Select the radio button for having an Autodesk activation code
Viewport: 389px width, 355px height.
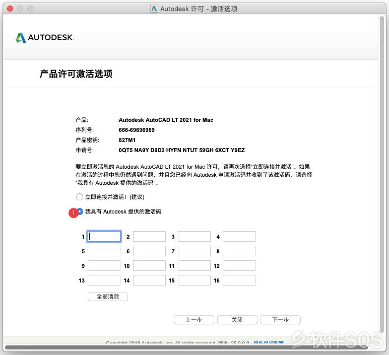pos(80,211)
